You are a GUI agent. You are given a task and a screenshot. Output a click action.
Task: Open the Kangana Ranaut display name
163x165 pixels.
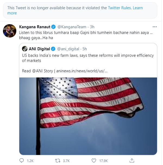pos(35,27)
